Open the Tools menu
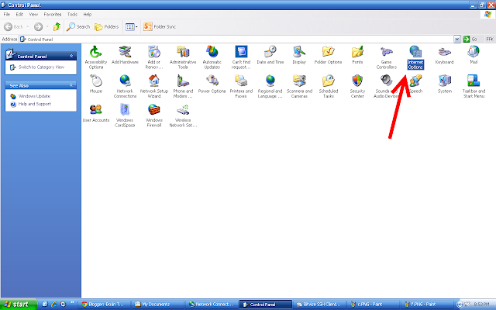Image resolution: width=496 pixels, height=310 pixels. (72, 14)
